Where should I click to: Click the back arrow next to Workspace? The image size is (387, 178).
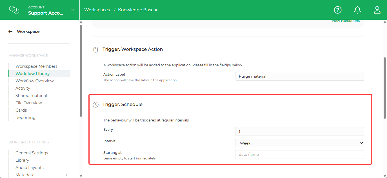tap(10, 31)
